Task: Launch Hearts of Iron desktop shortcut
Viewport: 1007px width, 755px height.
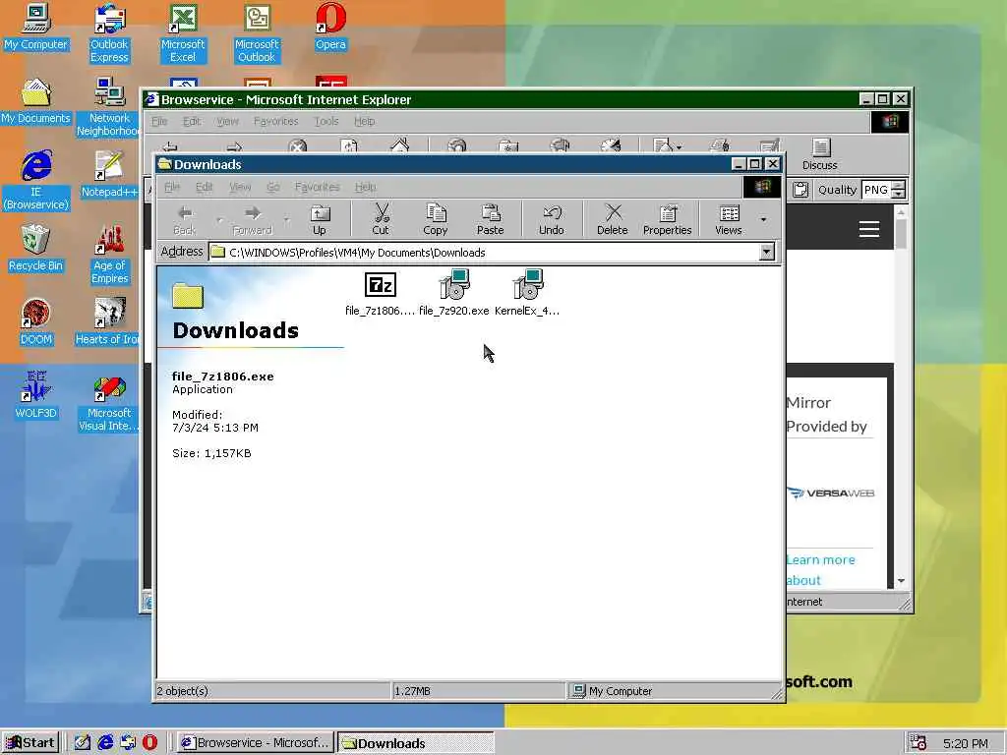Action: coord(107,322)
